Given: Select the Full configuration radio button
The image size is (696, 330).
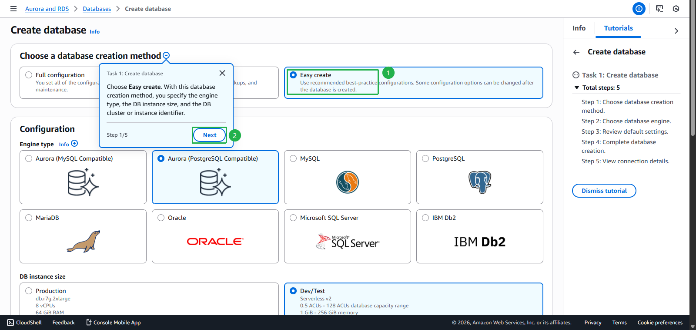Looking at the screenshot, I should click(29, 75).
